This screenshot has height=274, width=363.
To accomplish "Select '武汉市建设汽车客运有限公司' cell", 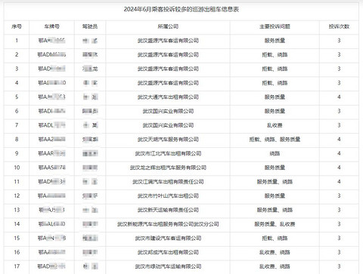I will (x=168, y=238).
